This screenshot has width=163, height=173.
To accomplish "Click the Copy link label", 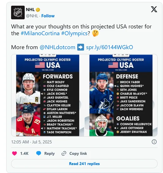I will click(78, 153).
